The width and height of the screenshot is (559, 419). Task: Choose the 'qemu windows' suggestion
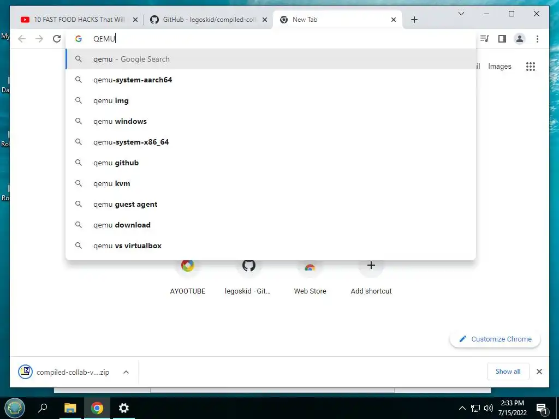tap(271, 121)
